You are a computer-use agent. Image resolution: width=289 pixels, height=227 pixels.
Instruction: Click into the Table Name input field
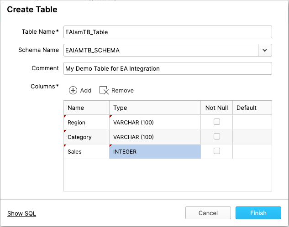point(168,32)
